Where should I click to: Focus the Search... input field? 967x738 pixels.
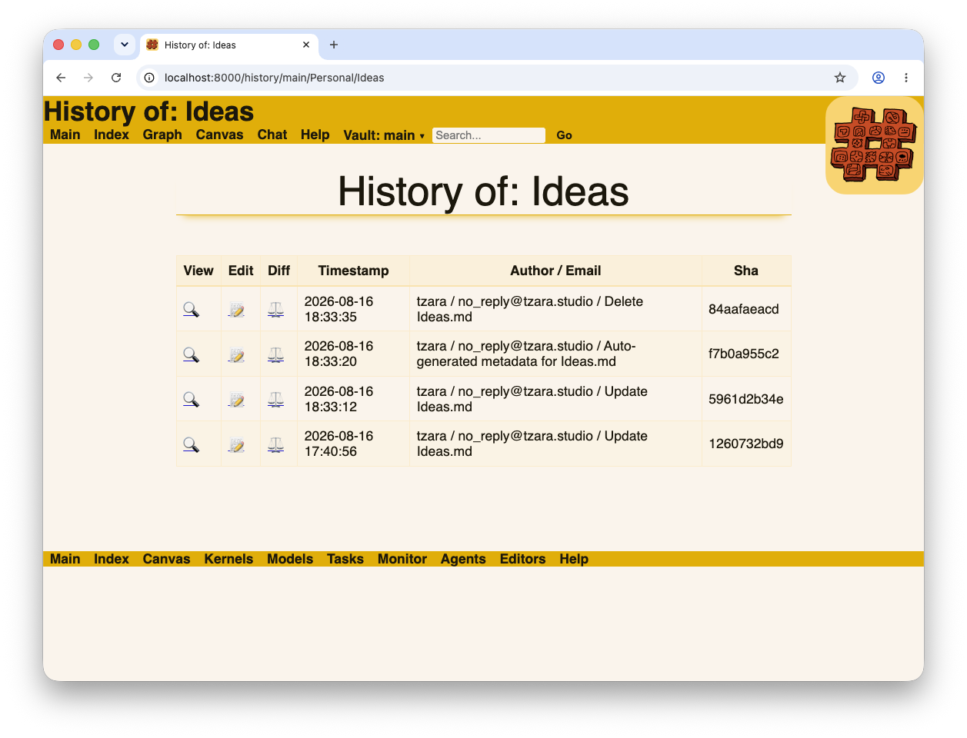(489, 135)
